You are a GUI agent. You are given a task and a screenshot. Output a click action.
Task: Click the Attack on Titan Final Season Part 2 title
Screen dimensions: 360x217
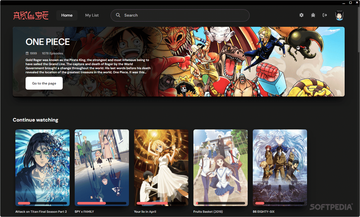tap(41, 212)
